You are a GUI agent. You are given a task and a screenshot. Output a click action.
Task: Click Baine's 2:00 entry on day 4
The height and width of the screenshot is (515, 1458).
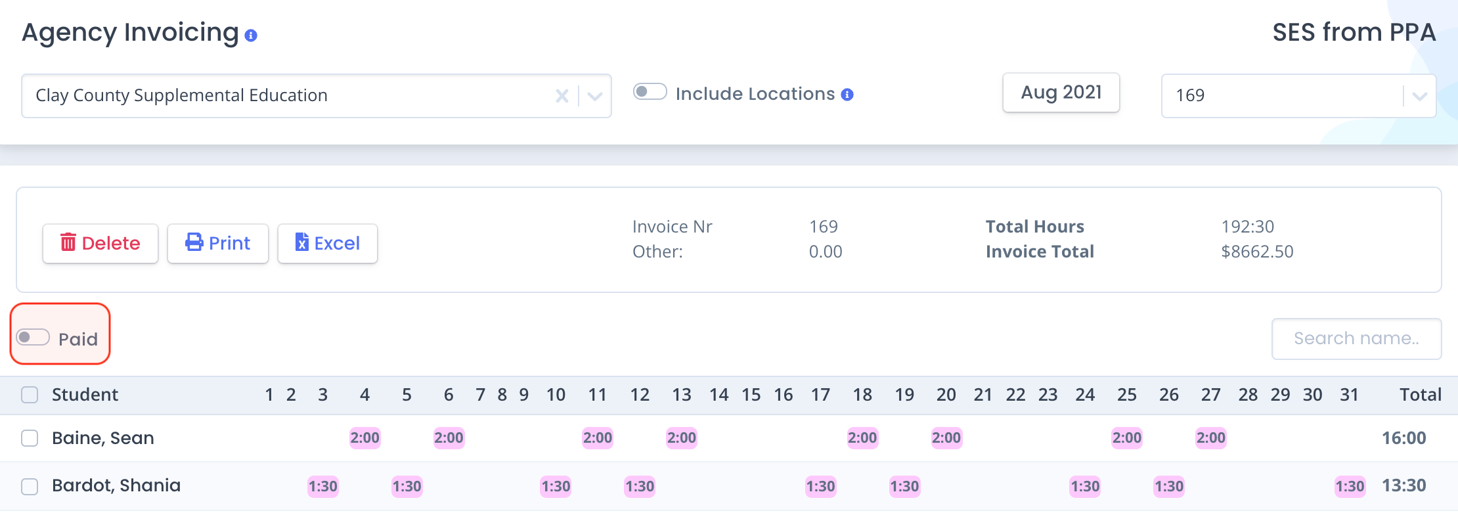click(x=364, y=438)
